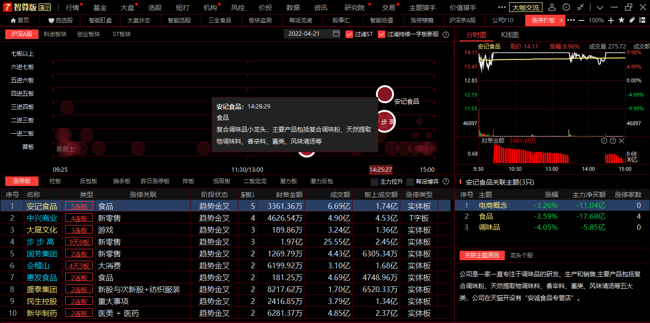Open the hexagon settings icon in title bar

click(x=566, y=8)
